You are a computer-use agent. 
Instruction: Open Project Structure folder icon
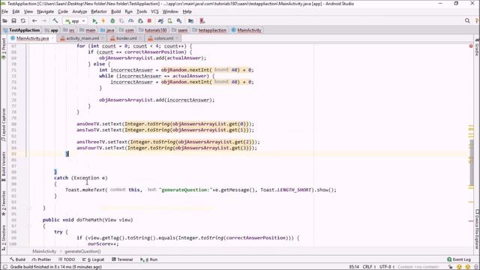point(190,21)
